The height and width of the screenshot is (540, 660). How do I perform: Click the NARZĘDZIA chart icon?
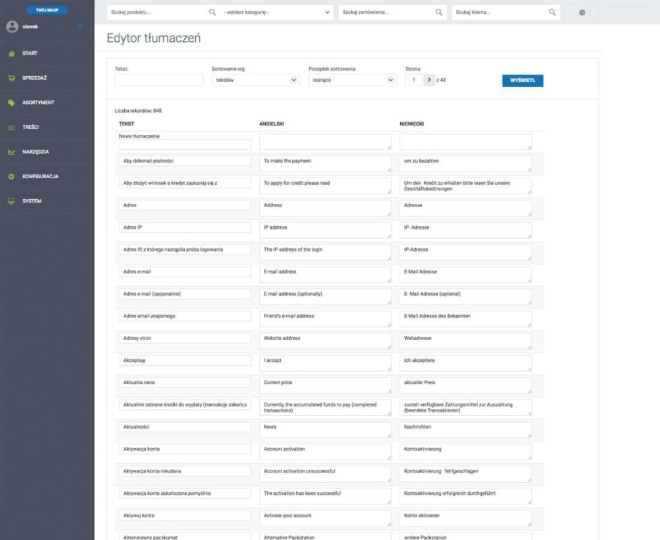coord(11,152)
